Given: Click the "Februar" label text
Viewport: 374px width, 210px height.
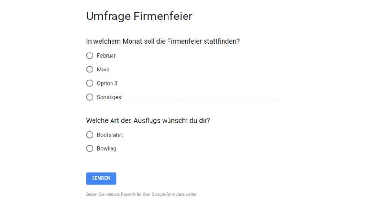Looking at the screenshot, I should (x=106, y=56).
